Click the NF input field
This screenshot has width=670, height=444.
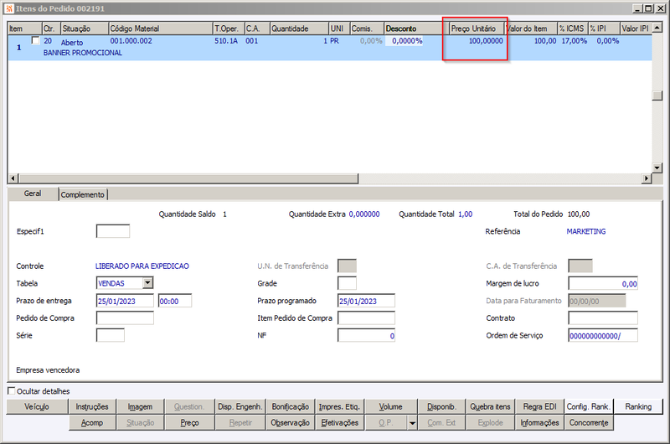coord(366,335)
